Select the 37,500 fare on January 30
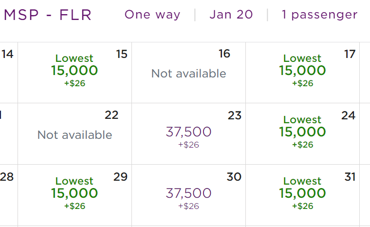This screenshot has width=370, height=227. (188, 193)
